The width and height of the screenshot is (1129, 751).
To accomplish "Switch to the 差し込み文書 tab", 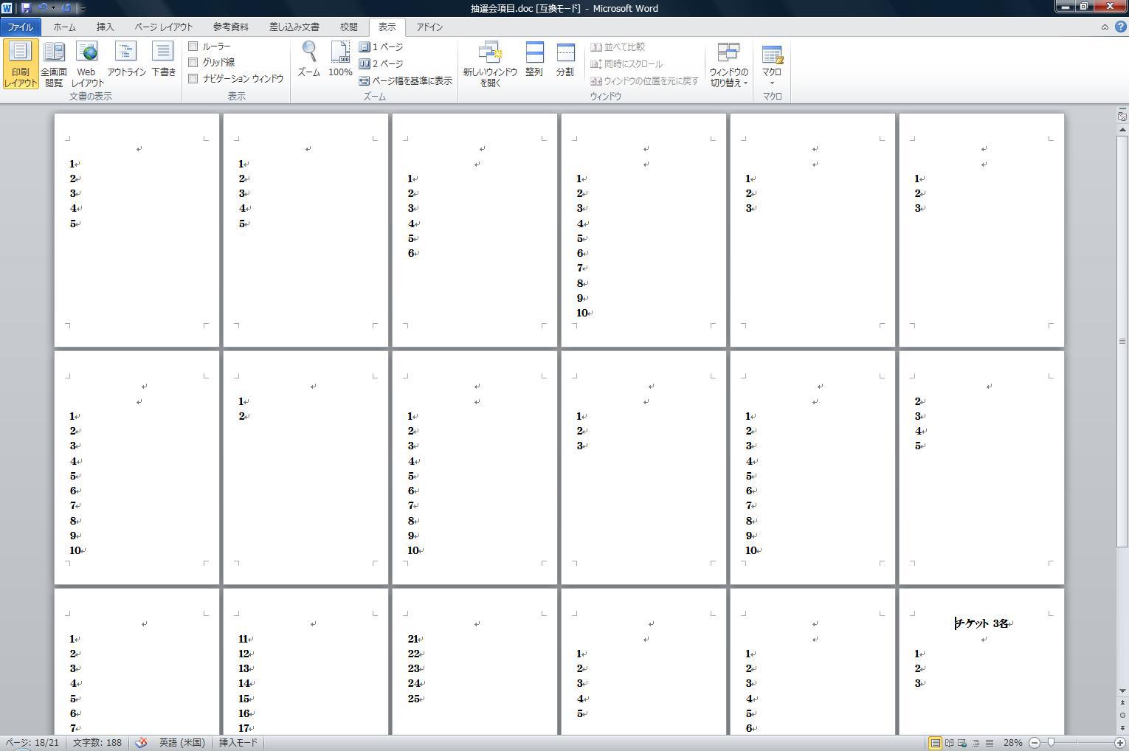I will click(x=294, y=27).
